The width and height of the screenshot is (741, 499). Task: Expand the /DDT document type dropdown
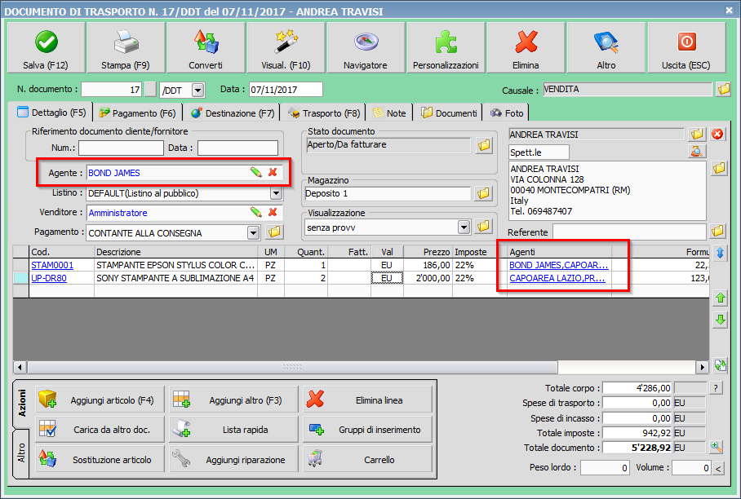tap(198, 90)
